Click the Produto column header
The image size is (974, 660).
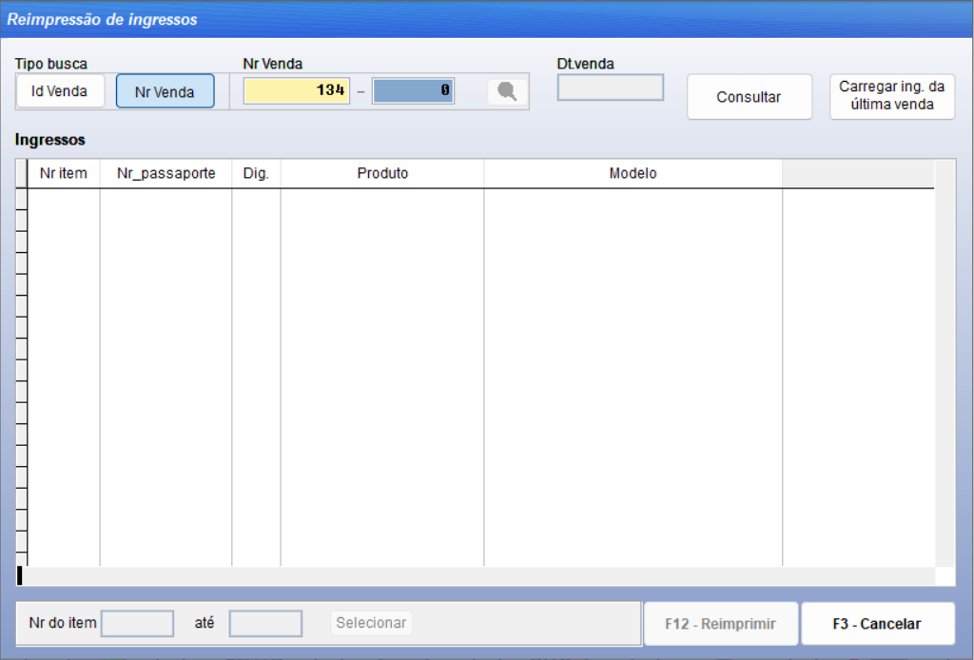click(x=382, y=174)
